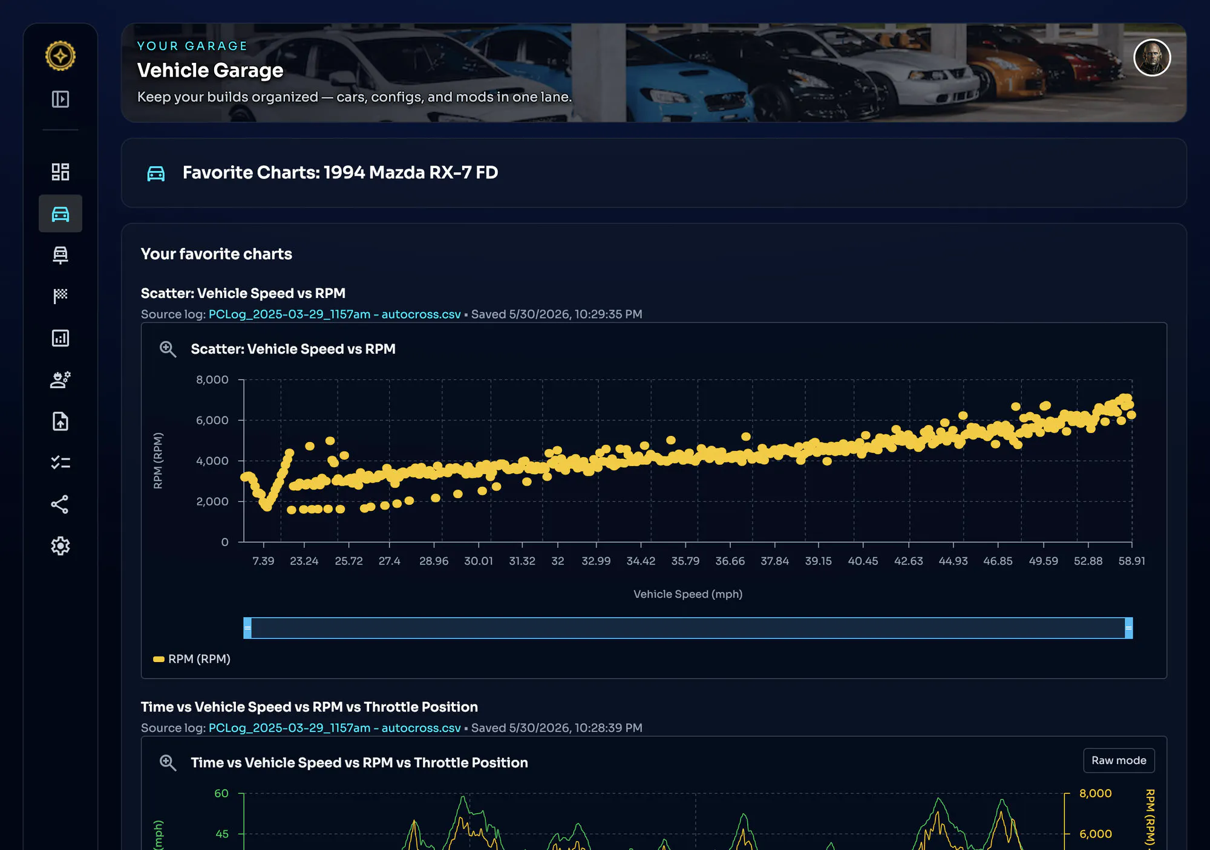Click the 'Vehicle Speed (mph)' axis label
This screenshot has height=850, width=1210.
[688, 594]
